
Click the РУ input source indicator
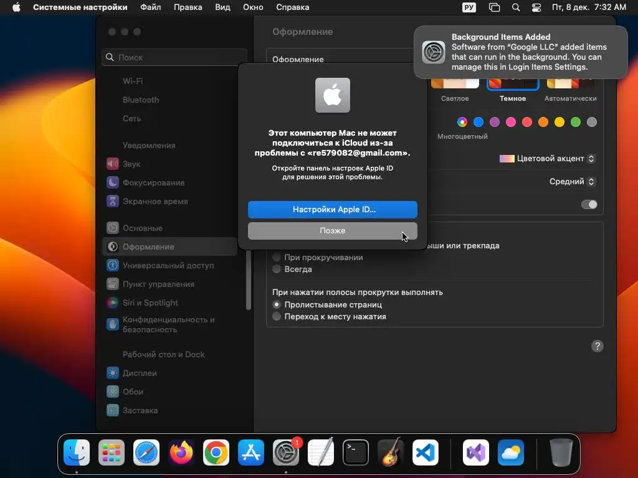[469, 7]
